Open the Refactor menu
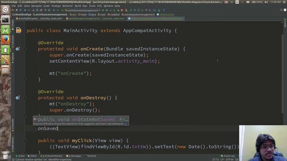The width and height of the screenshot is (287, 161). coord(68,6)
